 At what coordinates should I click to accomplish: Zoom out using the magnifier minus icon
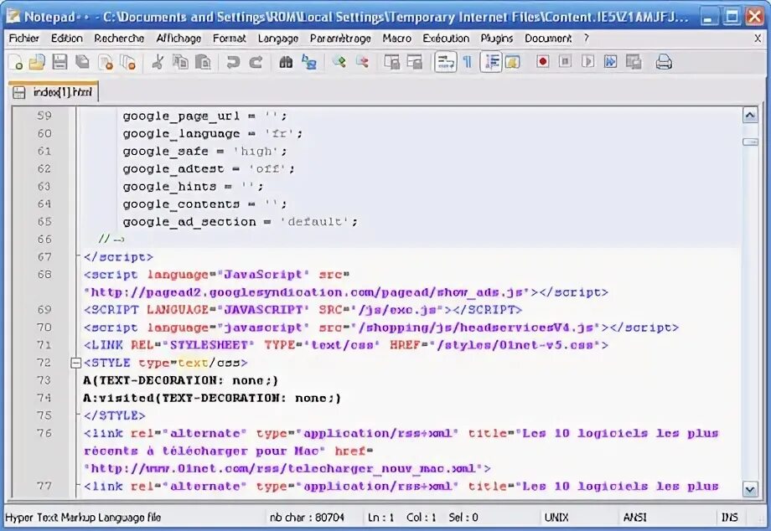(362, 62)
